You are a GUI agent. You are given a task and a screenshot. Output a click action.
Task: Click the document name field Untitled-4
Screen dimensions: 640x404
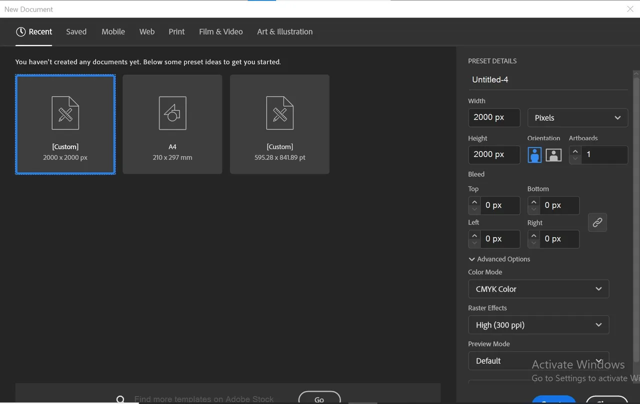click(548, 80)
